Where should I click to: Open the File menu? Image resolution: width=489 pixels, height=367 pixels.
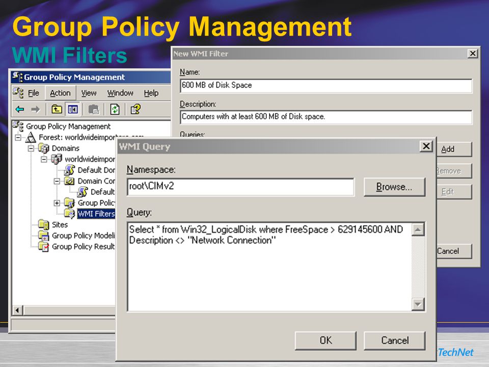[x=34, y=93]
